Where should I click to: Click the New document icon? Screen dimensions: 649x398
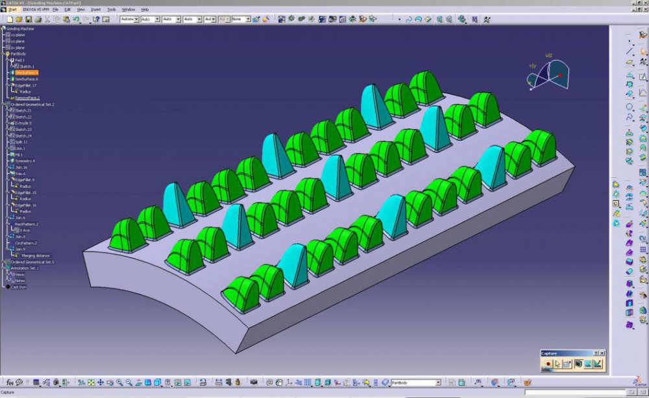click(x=8, y=19)
